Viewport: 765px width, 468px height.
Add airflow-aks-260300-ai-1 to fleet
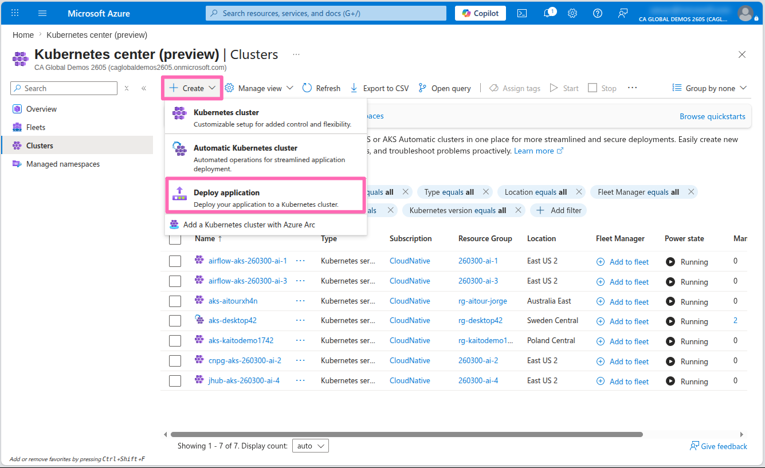[x=623, y=262]
